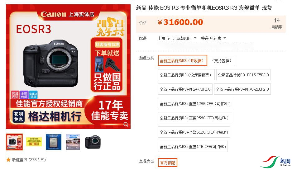Select the first red promo thumbnail
Screen dimensions: 292x170
(14, 142)
